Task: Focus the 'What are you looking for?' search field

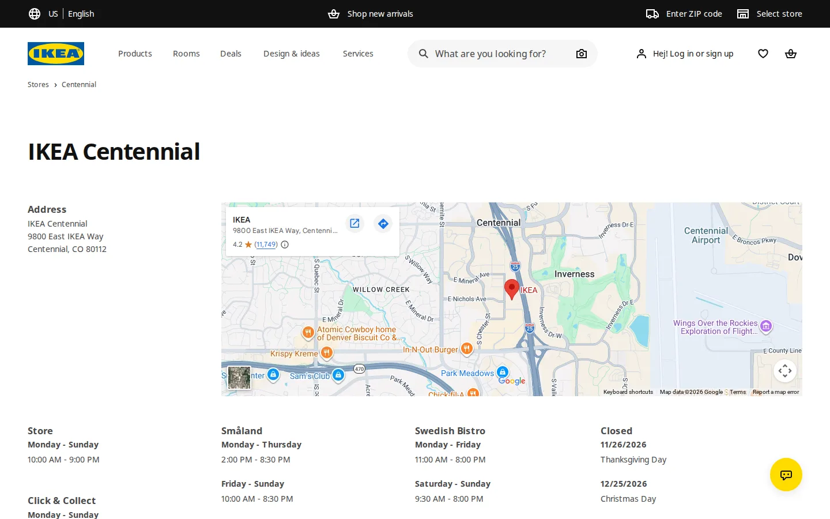Action: [502, 54]
